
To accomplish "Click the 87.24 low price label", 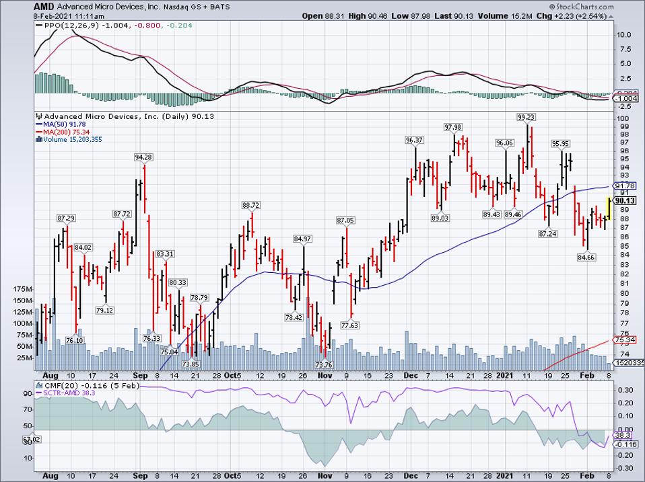I will click(x=547, y=234).
